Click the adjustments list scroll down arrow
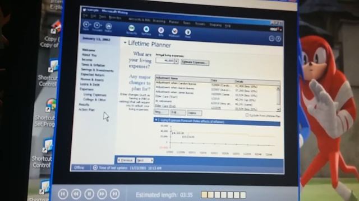The image size is (359, 201). [x=278, y=110]
